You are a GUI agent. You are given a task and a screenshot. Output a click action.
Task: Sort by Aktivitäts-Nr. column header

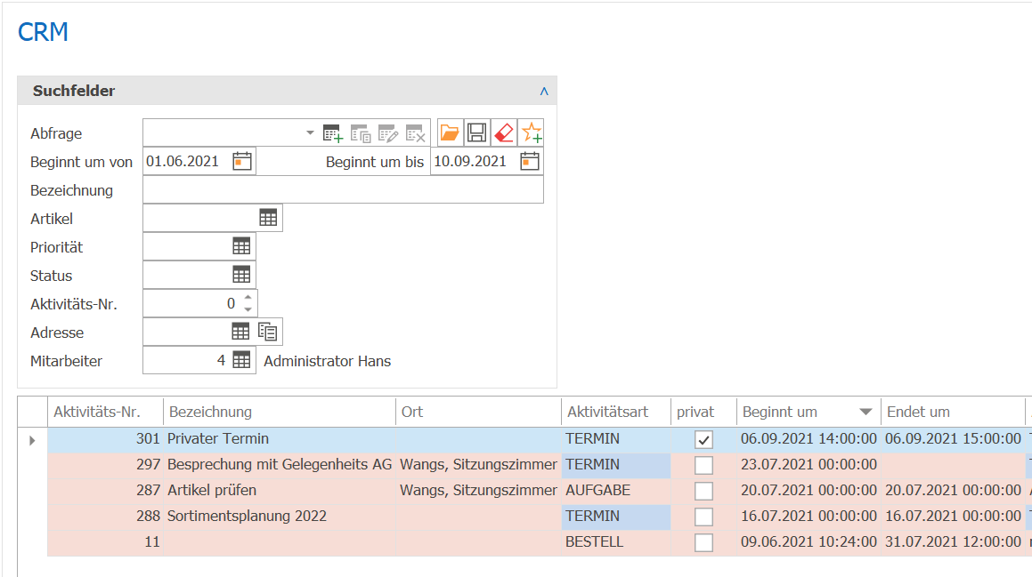click(x=105, y=412)
